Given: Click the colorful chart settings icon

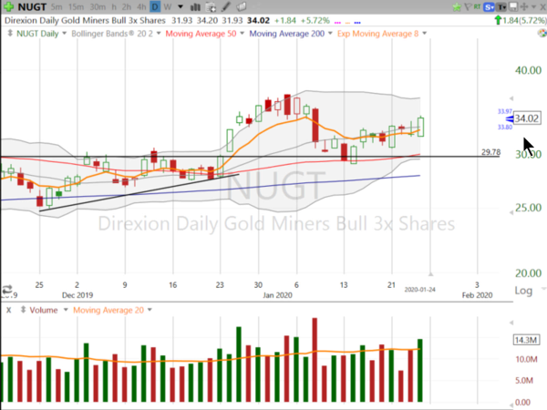Looking at the screenshot, I should 542,33.
